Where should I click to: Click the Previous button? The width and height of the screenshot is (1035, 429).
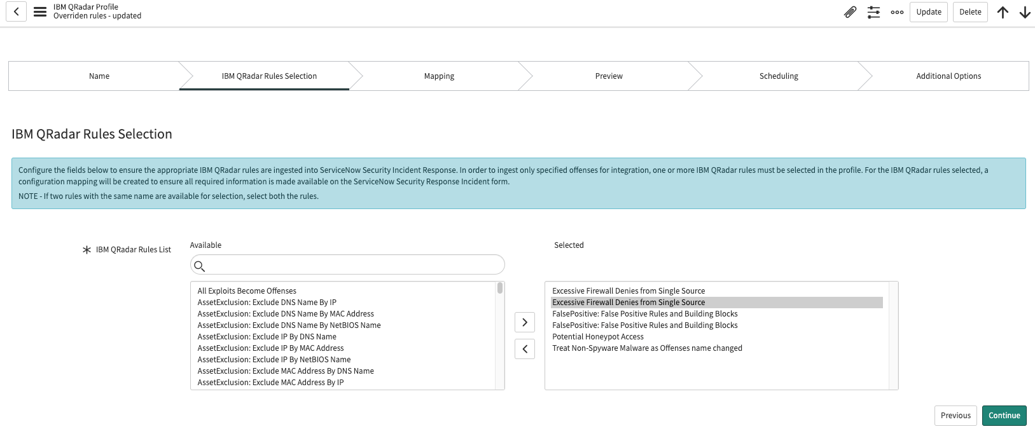(x=955, y=416)
